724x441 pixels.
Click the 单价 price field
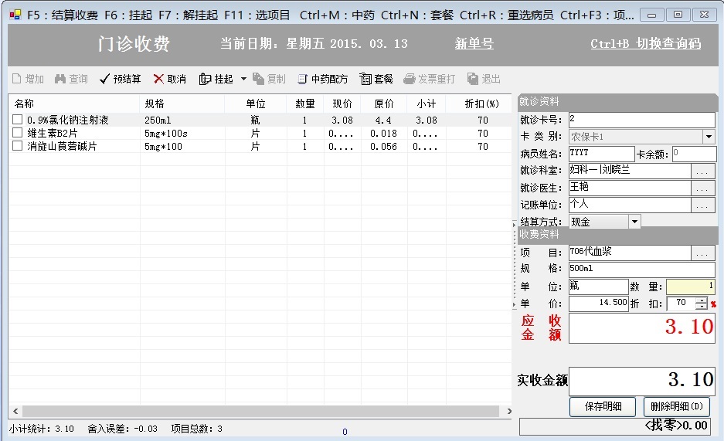598,304
